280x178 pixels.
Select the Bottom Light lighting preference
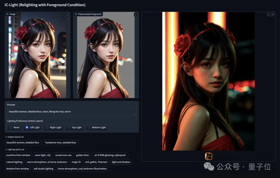(x=97, y=127)
